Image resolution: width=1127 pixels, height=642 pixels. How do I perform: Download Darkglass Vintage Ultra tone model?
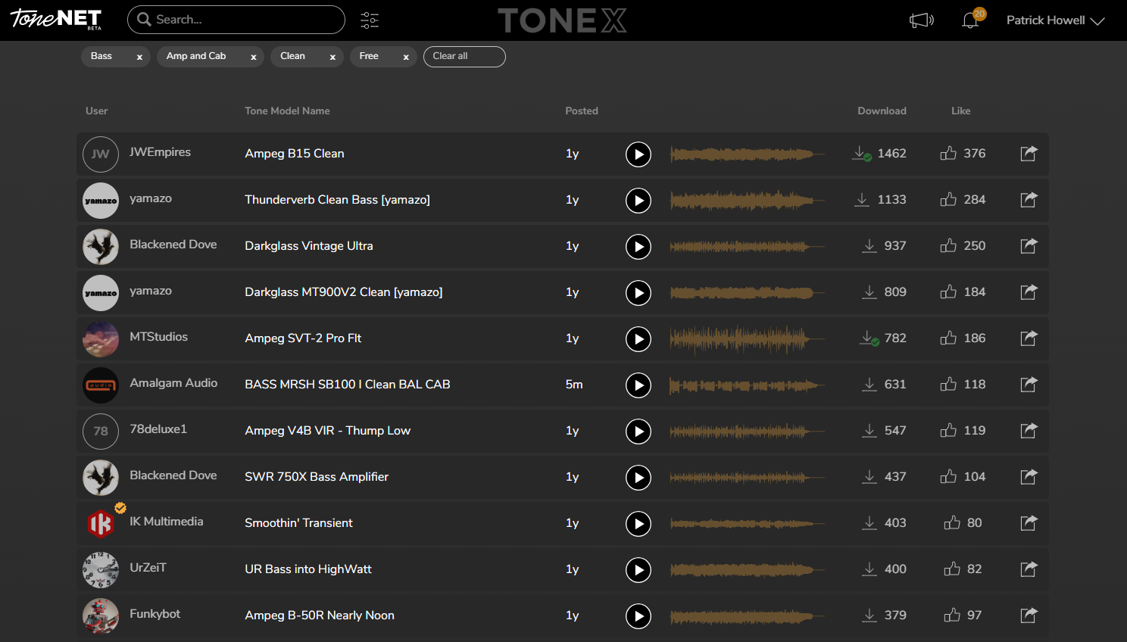click(869, 246)
